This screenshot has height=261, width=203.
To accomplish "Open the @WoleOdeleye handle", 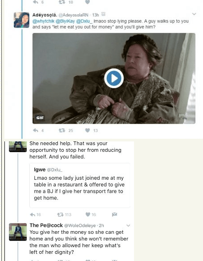I will point(80,226).
